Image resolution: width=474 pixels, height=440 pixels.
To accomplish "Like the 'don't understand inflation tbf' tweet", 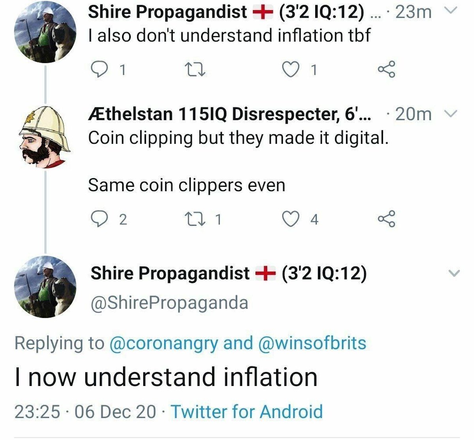I will [x=291, y=70].
